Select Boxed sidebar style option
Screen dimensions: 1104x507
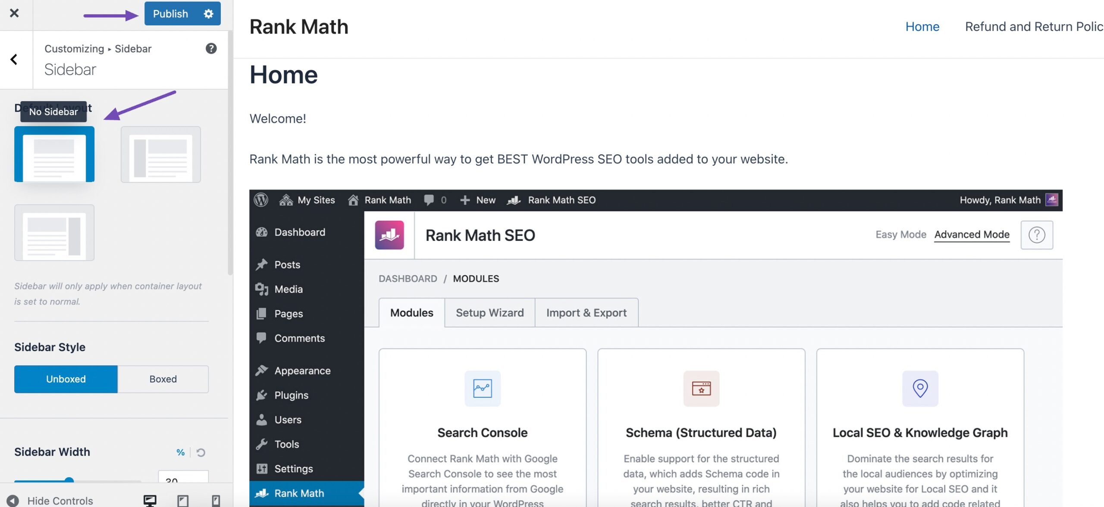(x=163, y=378)
